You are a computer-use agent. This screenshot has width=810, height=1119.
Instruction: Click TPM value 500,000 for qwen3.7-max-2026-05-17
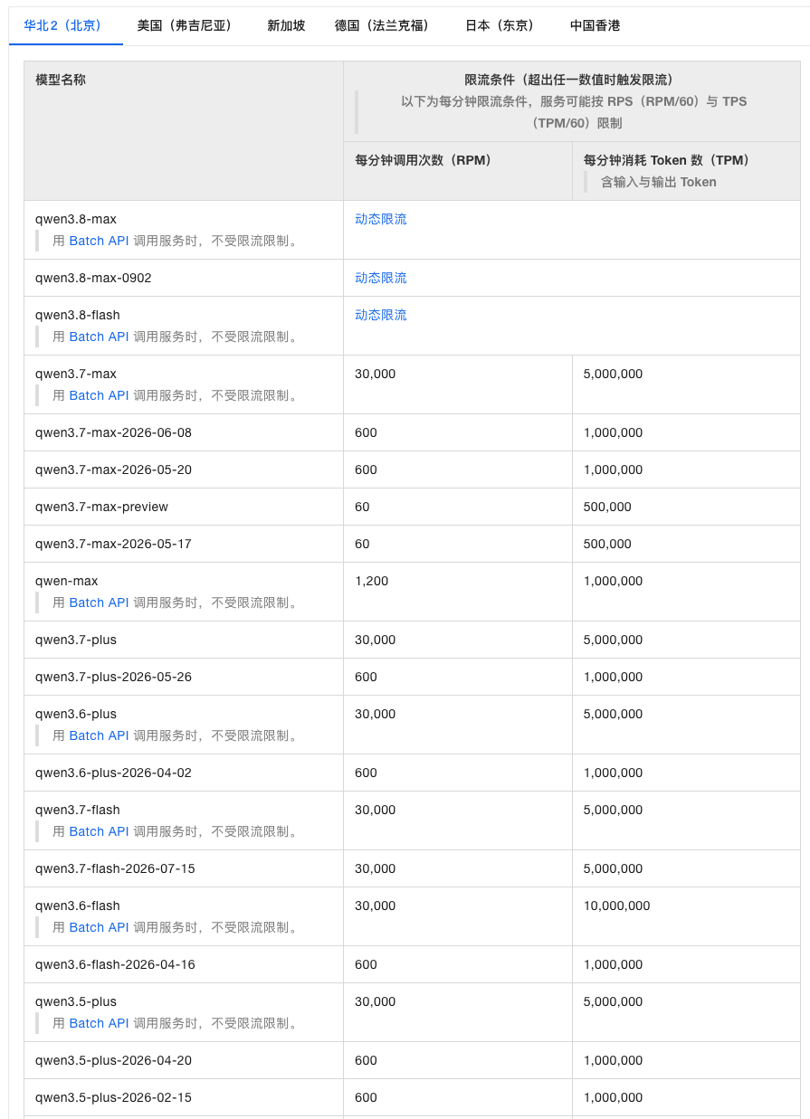point(607,544)
